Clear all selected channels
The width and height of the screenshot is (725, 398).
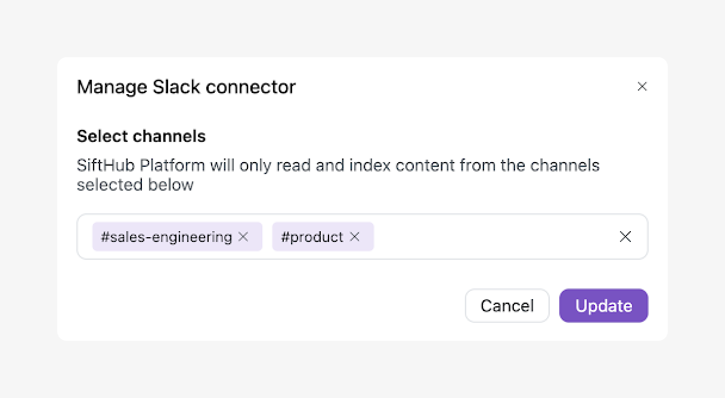coord(625,237)
